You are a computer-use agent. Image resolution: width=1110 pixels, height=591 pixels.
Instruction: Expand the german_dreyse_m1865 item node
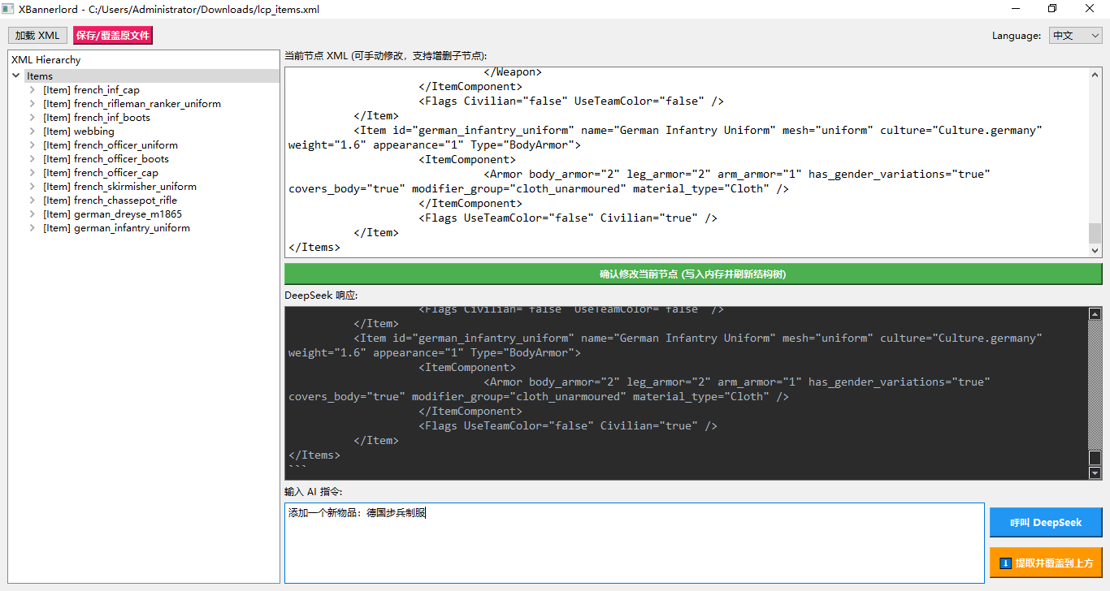point(33,214)
